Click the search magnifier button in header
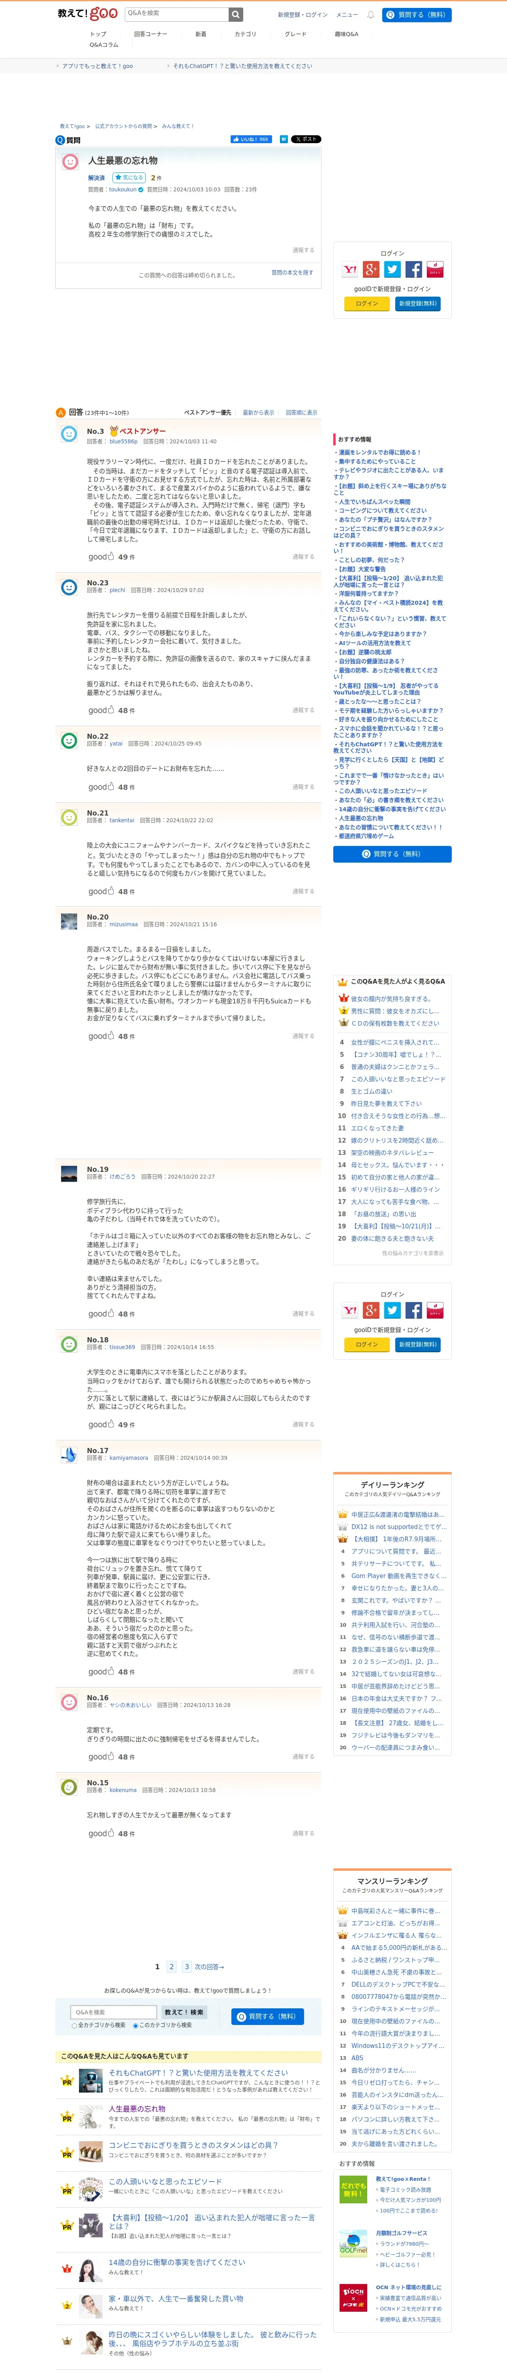Screen dimensions: 507x2373 tap(237, 14)
